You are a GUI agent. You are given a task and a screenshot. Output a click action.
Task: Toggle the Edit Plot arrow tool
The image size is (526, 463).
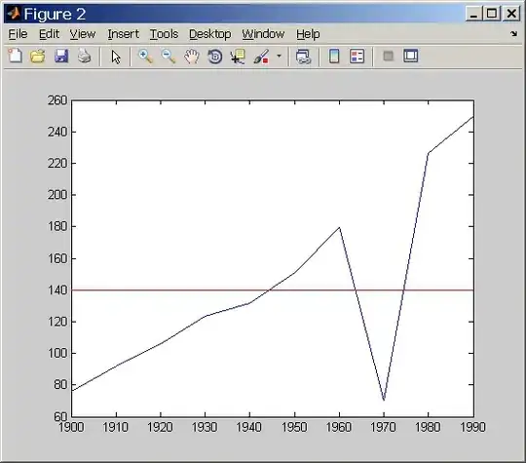point(116,57)
